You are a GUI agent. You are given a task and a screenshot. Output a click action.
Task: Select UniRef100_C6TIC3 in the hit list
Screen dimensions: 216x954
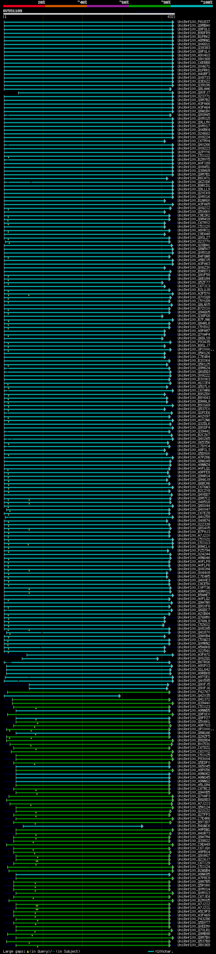click(x=194, y=286)
